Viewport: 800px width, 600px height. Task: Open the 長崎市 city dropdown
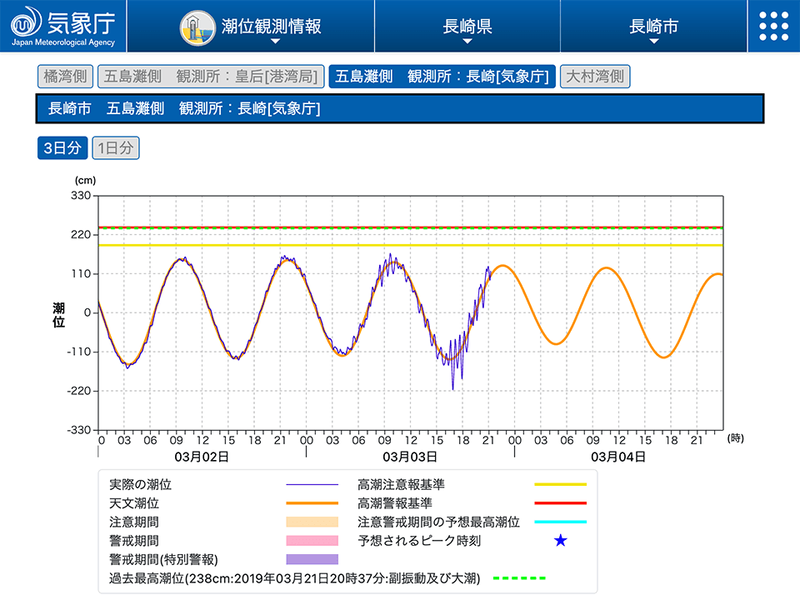pyautogui.click(x=653, y=27)
